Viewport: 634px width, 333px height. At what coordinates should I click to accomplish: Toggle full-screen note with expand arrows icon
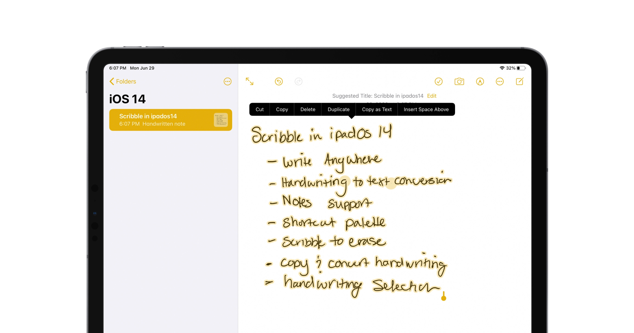(250, 81)
